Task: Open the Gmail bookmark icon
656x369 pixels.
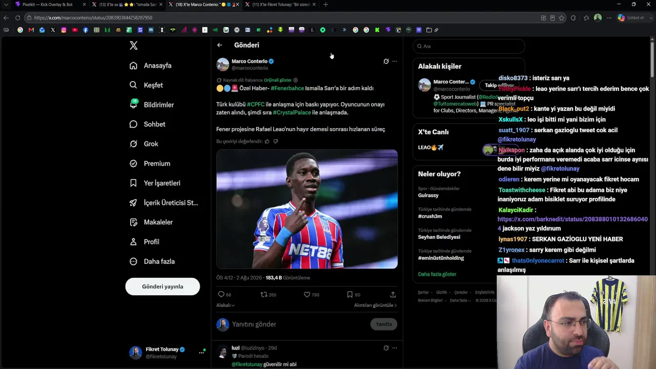Action: [x=31, y=30]
